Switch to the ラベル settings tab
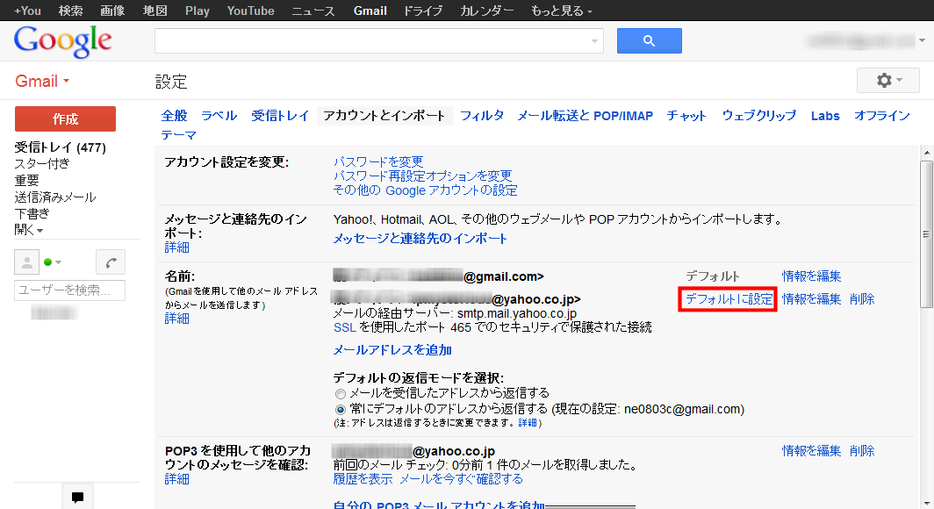Image resolution: width=934 pixels, height=509 pixels. tap(219, 116)
